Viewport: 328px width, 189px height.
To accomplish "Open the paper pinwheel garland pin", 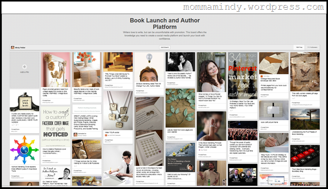I will (56, 69).
